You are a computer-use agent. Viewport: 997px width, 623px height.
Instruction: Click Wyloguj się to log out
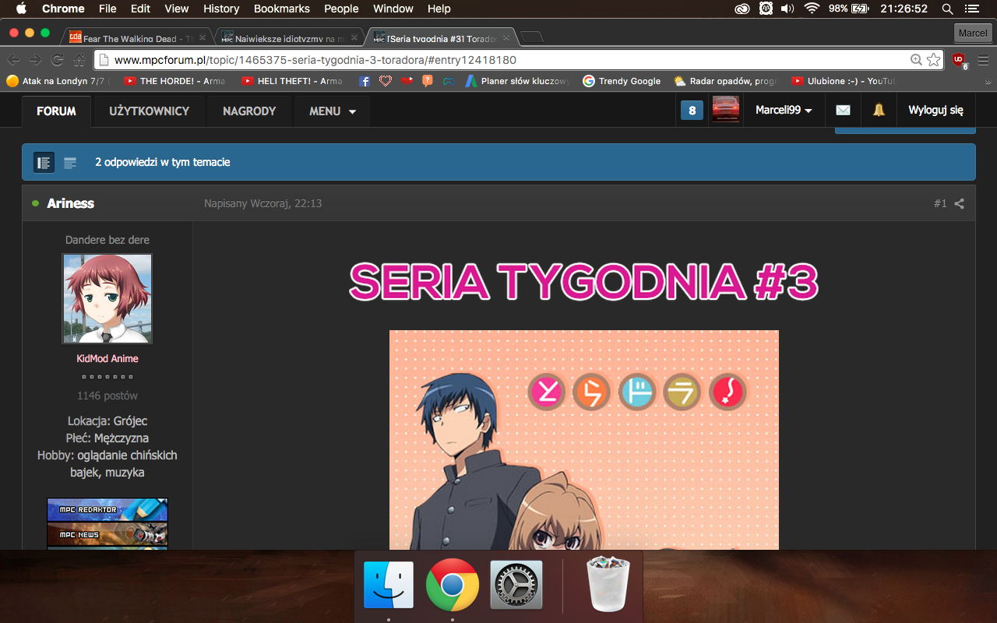pos(935,111)
